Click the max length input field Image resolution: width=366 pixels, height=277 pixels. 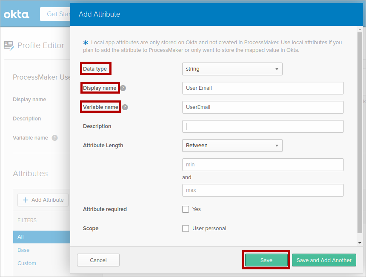[263, 190]
